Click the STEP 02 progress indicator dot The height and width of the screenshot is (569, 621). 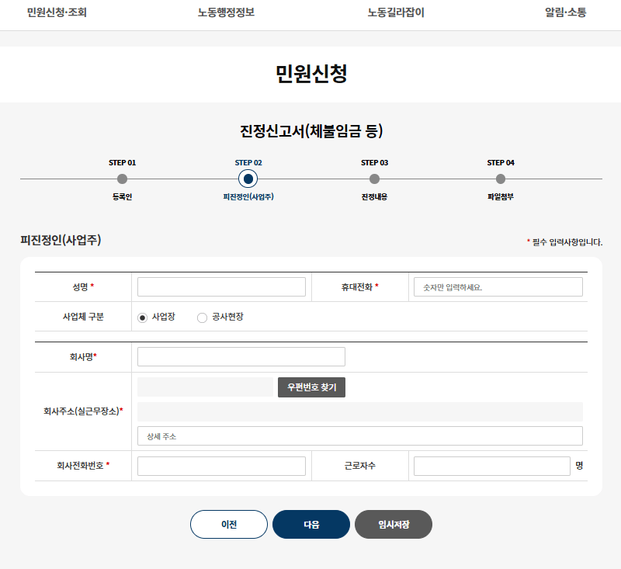[x=248, y=178]
